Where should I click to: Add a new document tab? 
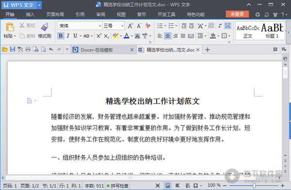pyautogui.click(x=208, y=50)
